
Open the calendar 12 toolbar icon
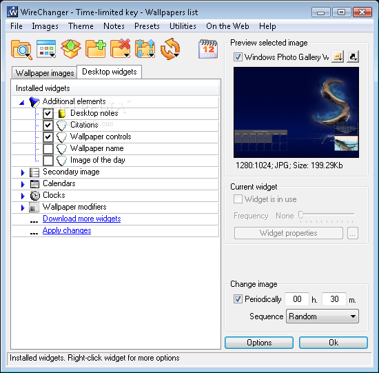pos(208,49)
